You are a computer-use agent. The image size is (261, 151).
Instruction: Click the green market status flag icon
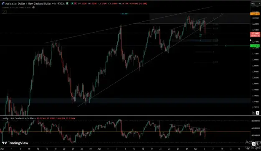tap(67, 3)
